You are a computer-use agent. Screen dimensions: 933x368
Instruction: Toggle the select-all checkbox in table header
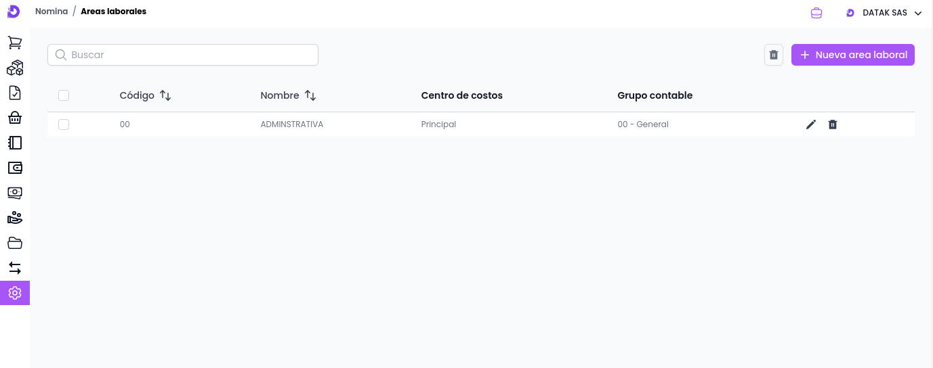64,95
